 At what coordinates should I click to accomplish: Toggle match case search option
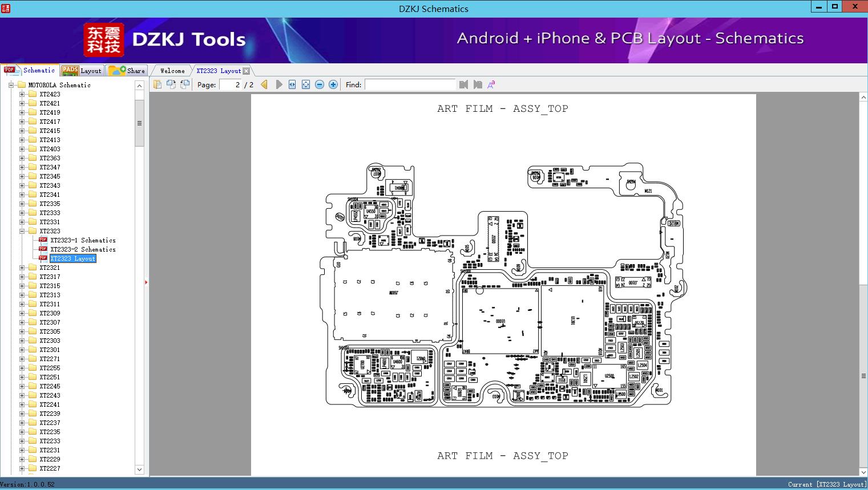tap(491, 84)
